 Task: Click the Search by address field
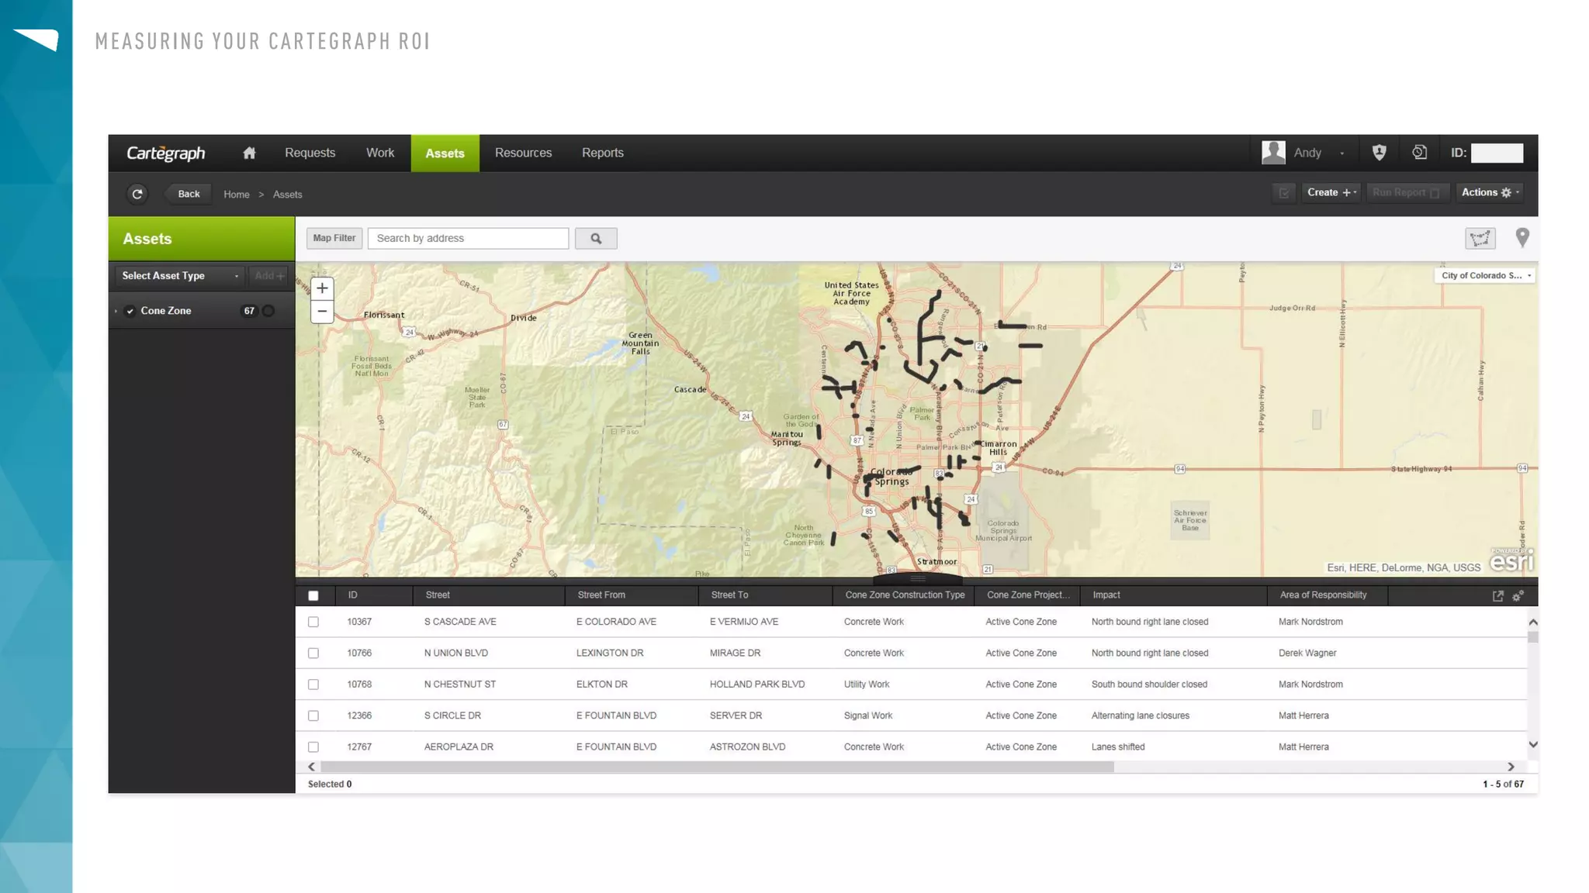coord(468,238)
